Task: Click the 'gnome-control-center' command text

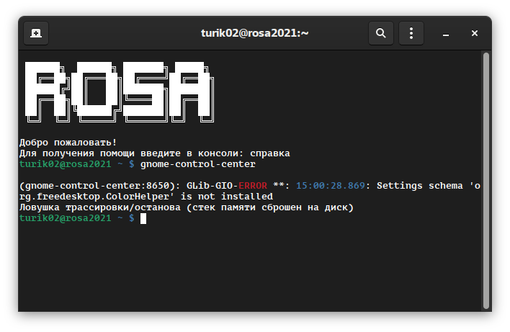Action: click(198, 164)
